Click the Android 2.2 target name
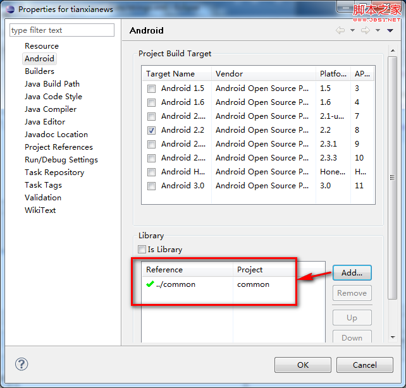 point(183,130)
